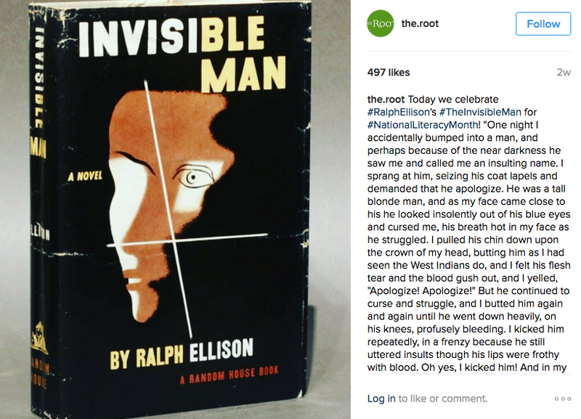Click the Follow button
Screen dimensions: 581x419
pos(543,24)
